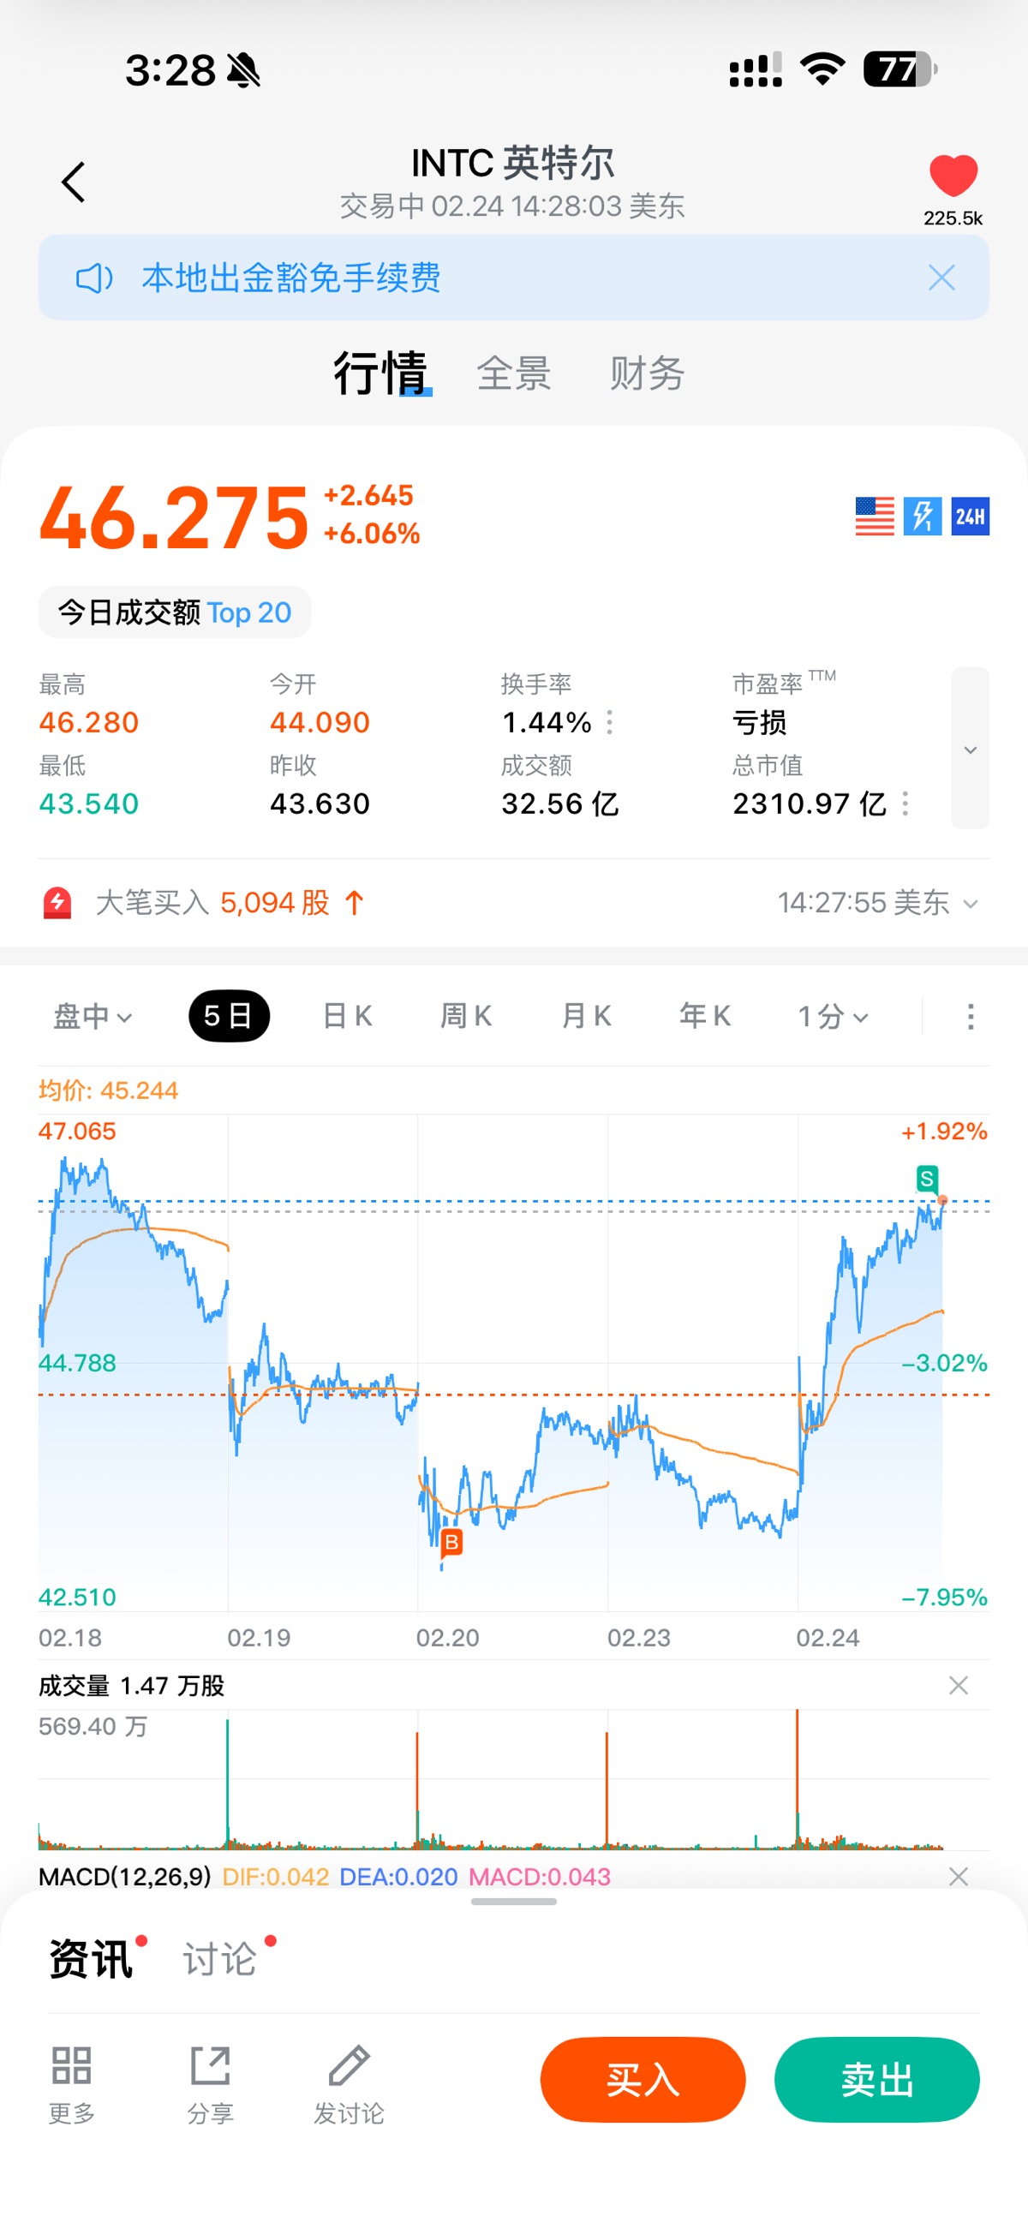This screenshot has width=1028, height=2228.
Task: Tap the back arrow icon
Action: (74, 182)
